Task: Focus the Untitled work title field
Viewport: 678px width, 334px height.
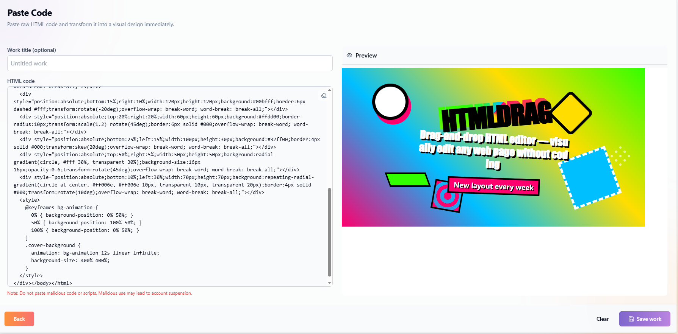Action: pos(170,63)
